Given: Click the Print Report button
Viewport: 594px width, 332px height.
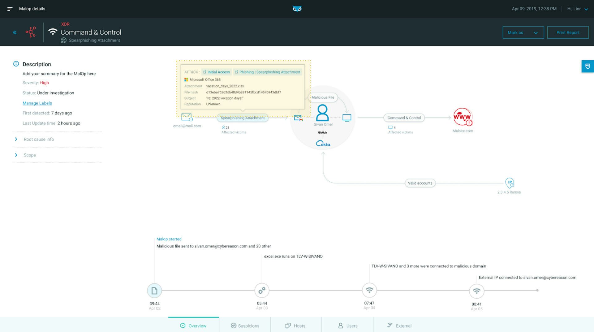Looking at the screenshot, I should tap(568, 32).
